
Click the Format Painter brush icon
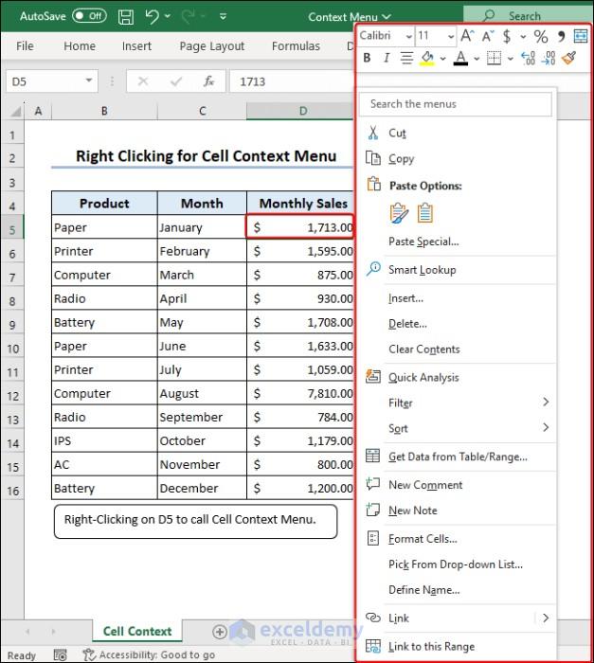(569, 58)
